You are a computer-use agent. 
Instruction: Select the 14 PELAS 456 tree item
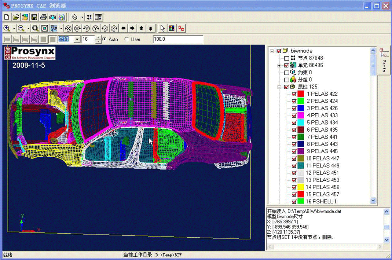click(322, 187)
